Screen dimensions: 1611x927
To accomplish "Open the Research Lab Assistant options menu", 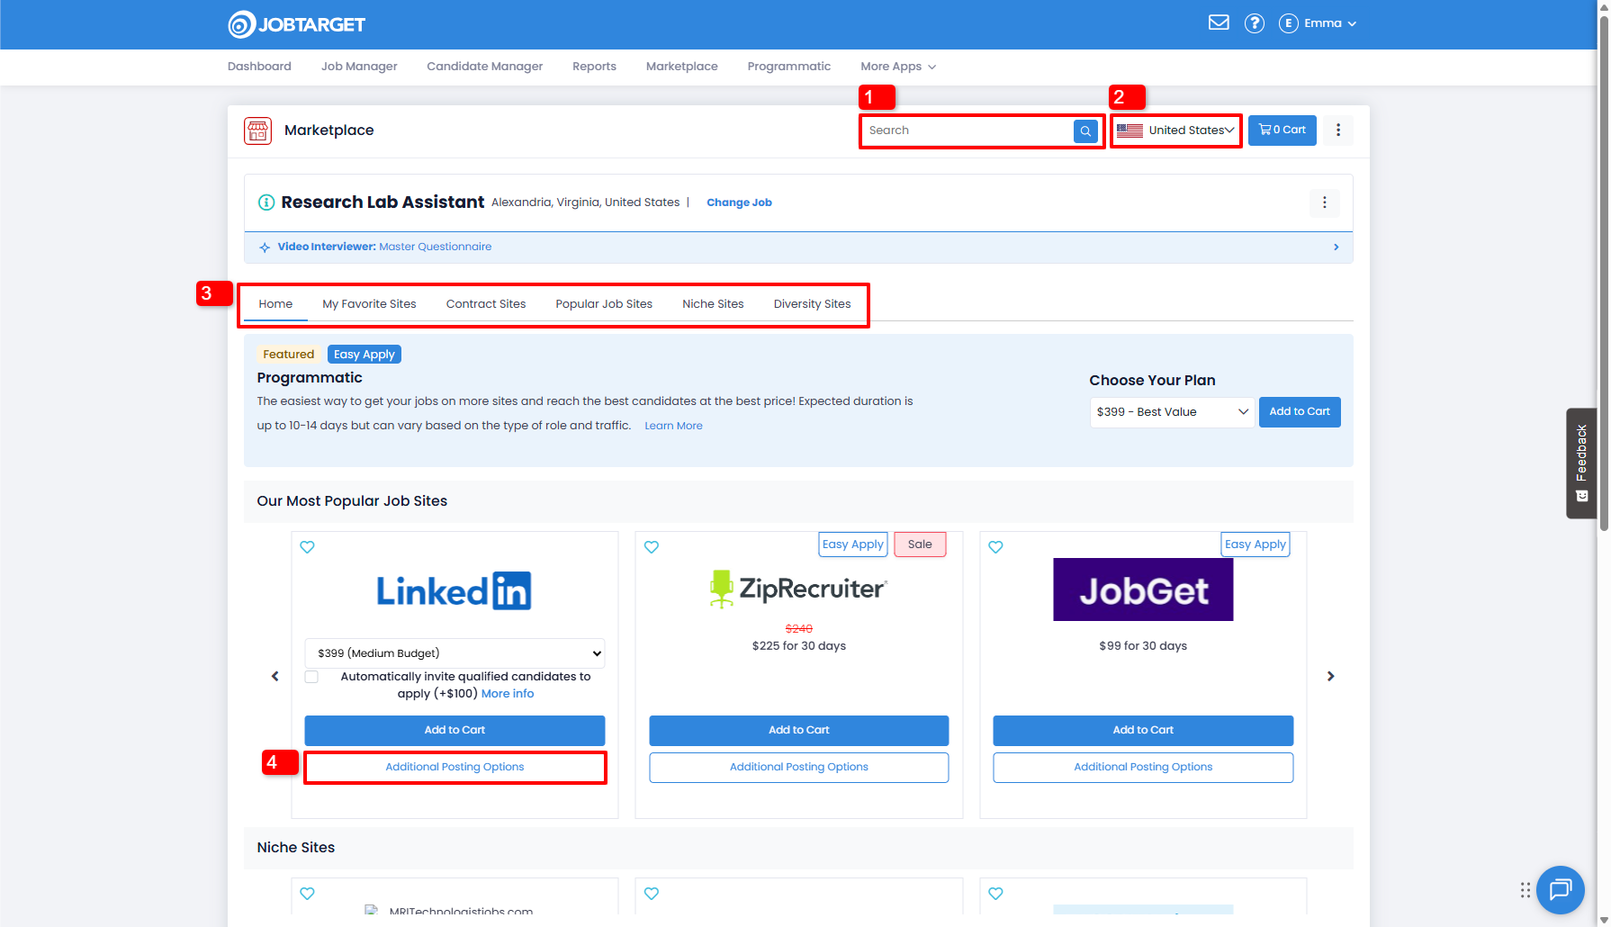I will pyautogui.click(x=1324, y=202).
